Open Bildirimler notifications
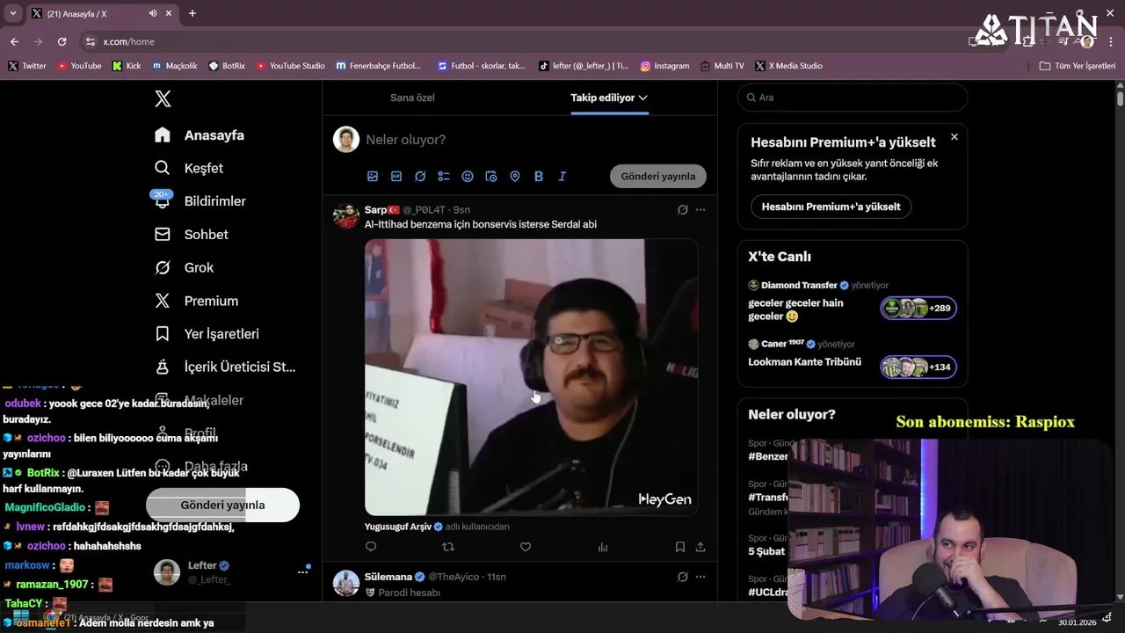 pyautogui.click(x=200, y=201)
